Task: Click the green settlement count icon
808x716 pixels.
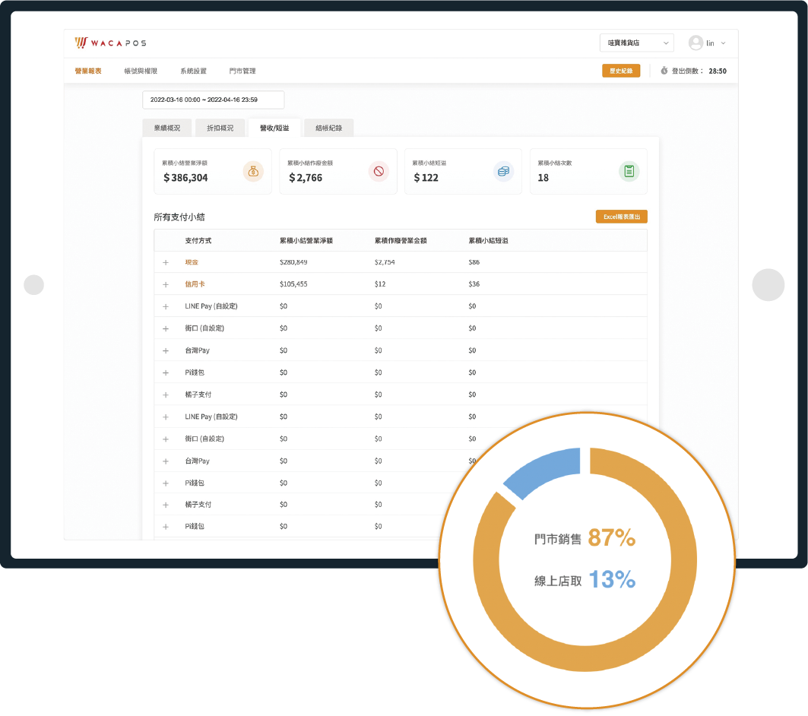Action: 629,172
